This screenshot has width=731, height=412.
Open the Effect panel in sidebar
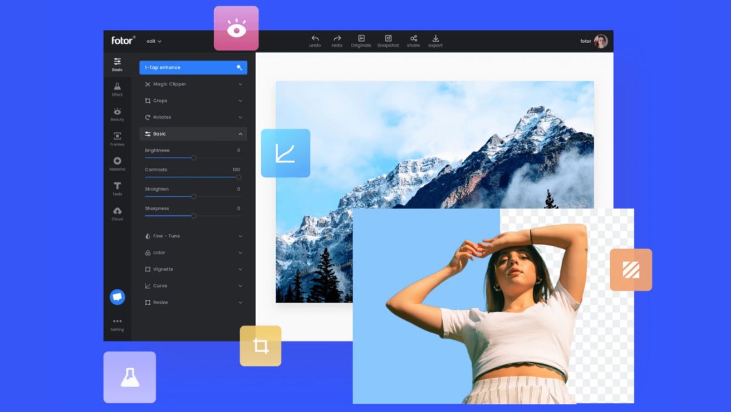click(x=117, y=89)
